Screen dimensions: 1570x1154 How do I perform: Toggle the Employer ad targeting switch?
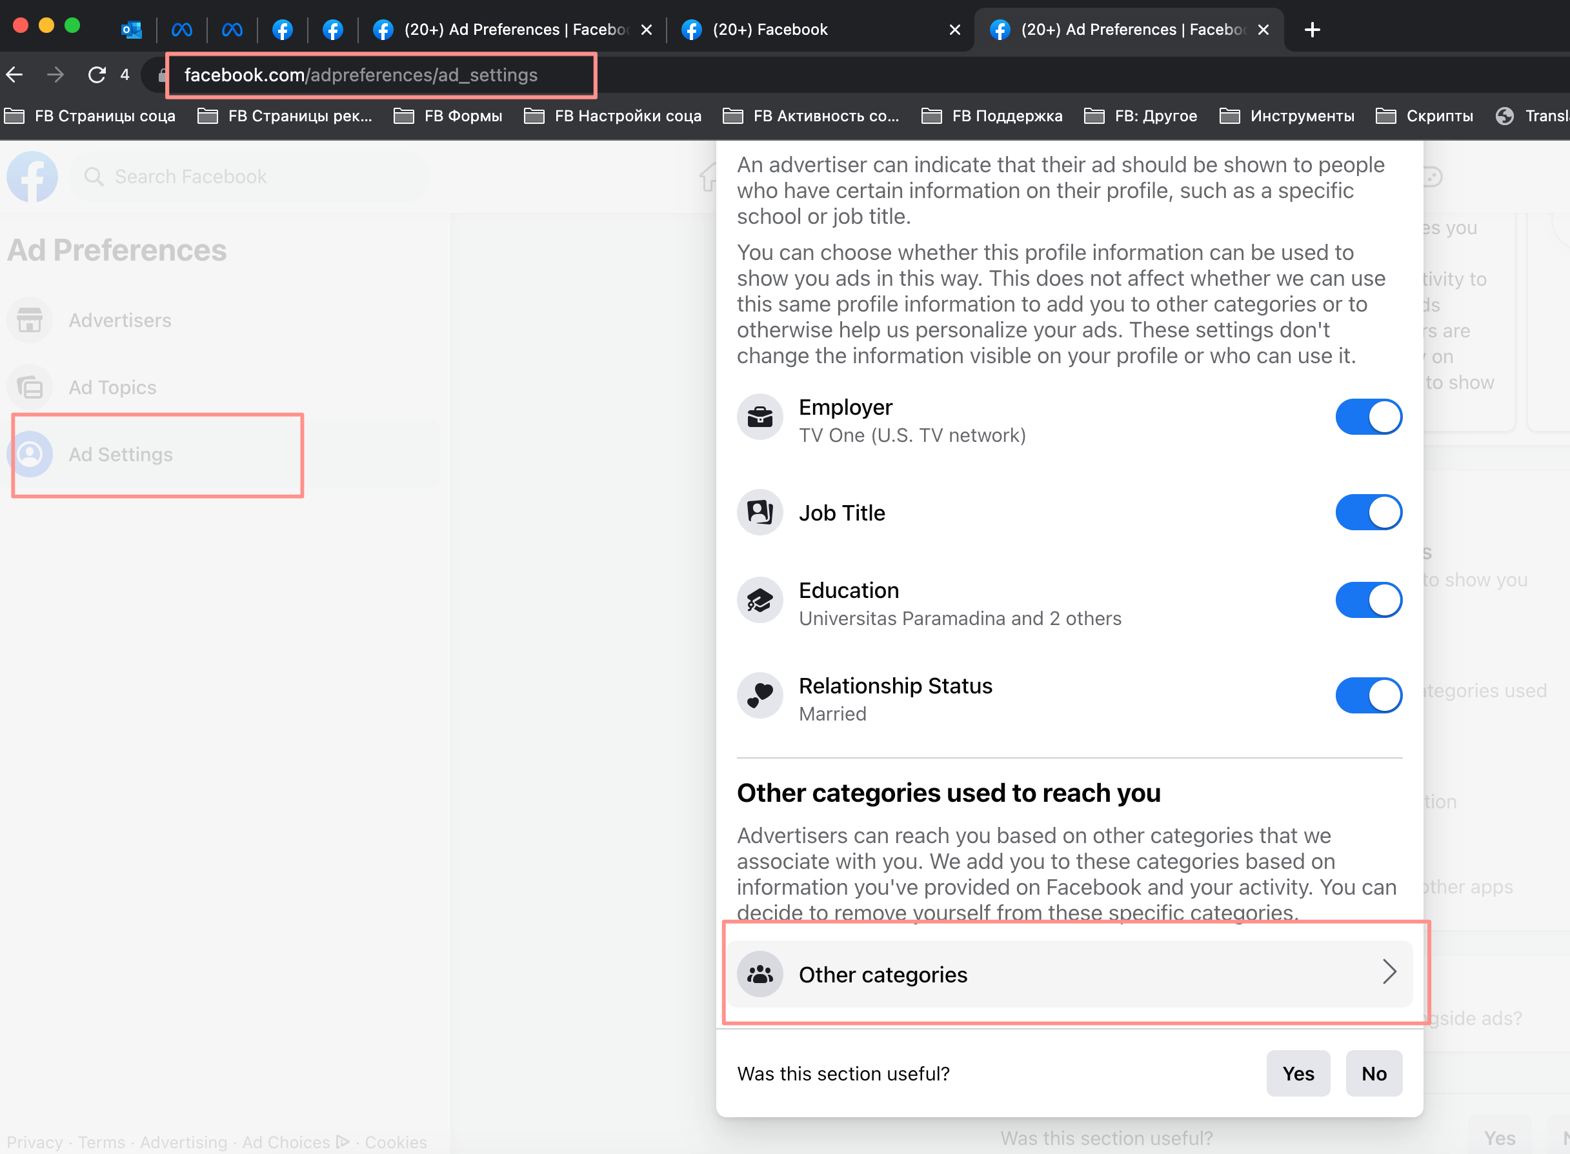click(x=1368, y=417)
